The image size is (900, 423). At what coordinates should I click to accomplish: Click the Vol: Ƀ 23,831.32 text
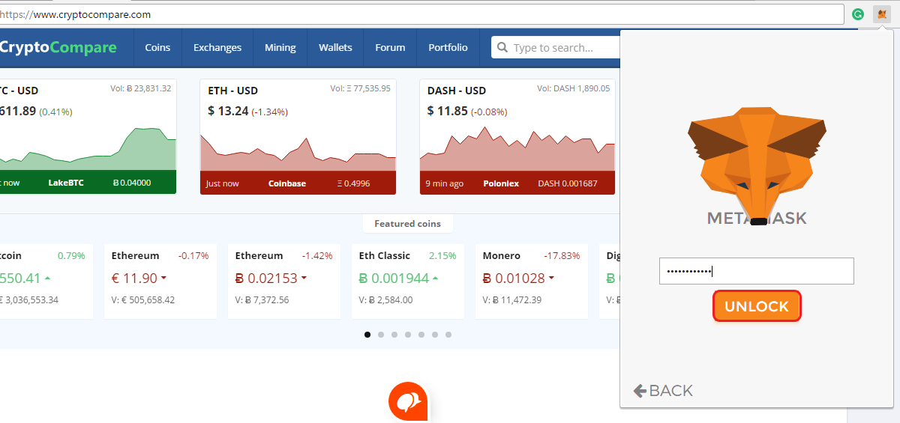point(141,88)
